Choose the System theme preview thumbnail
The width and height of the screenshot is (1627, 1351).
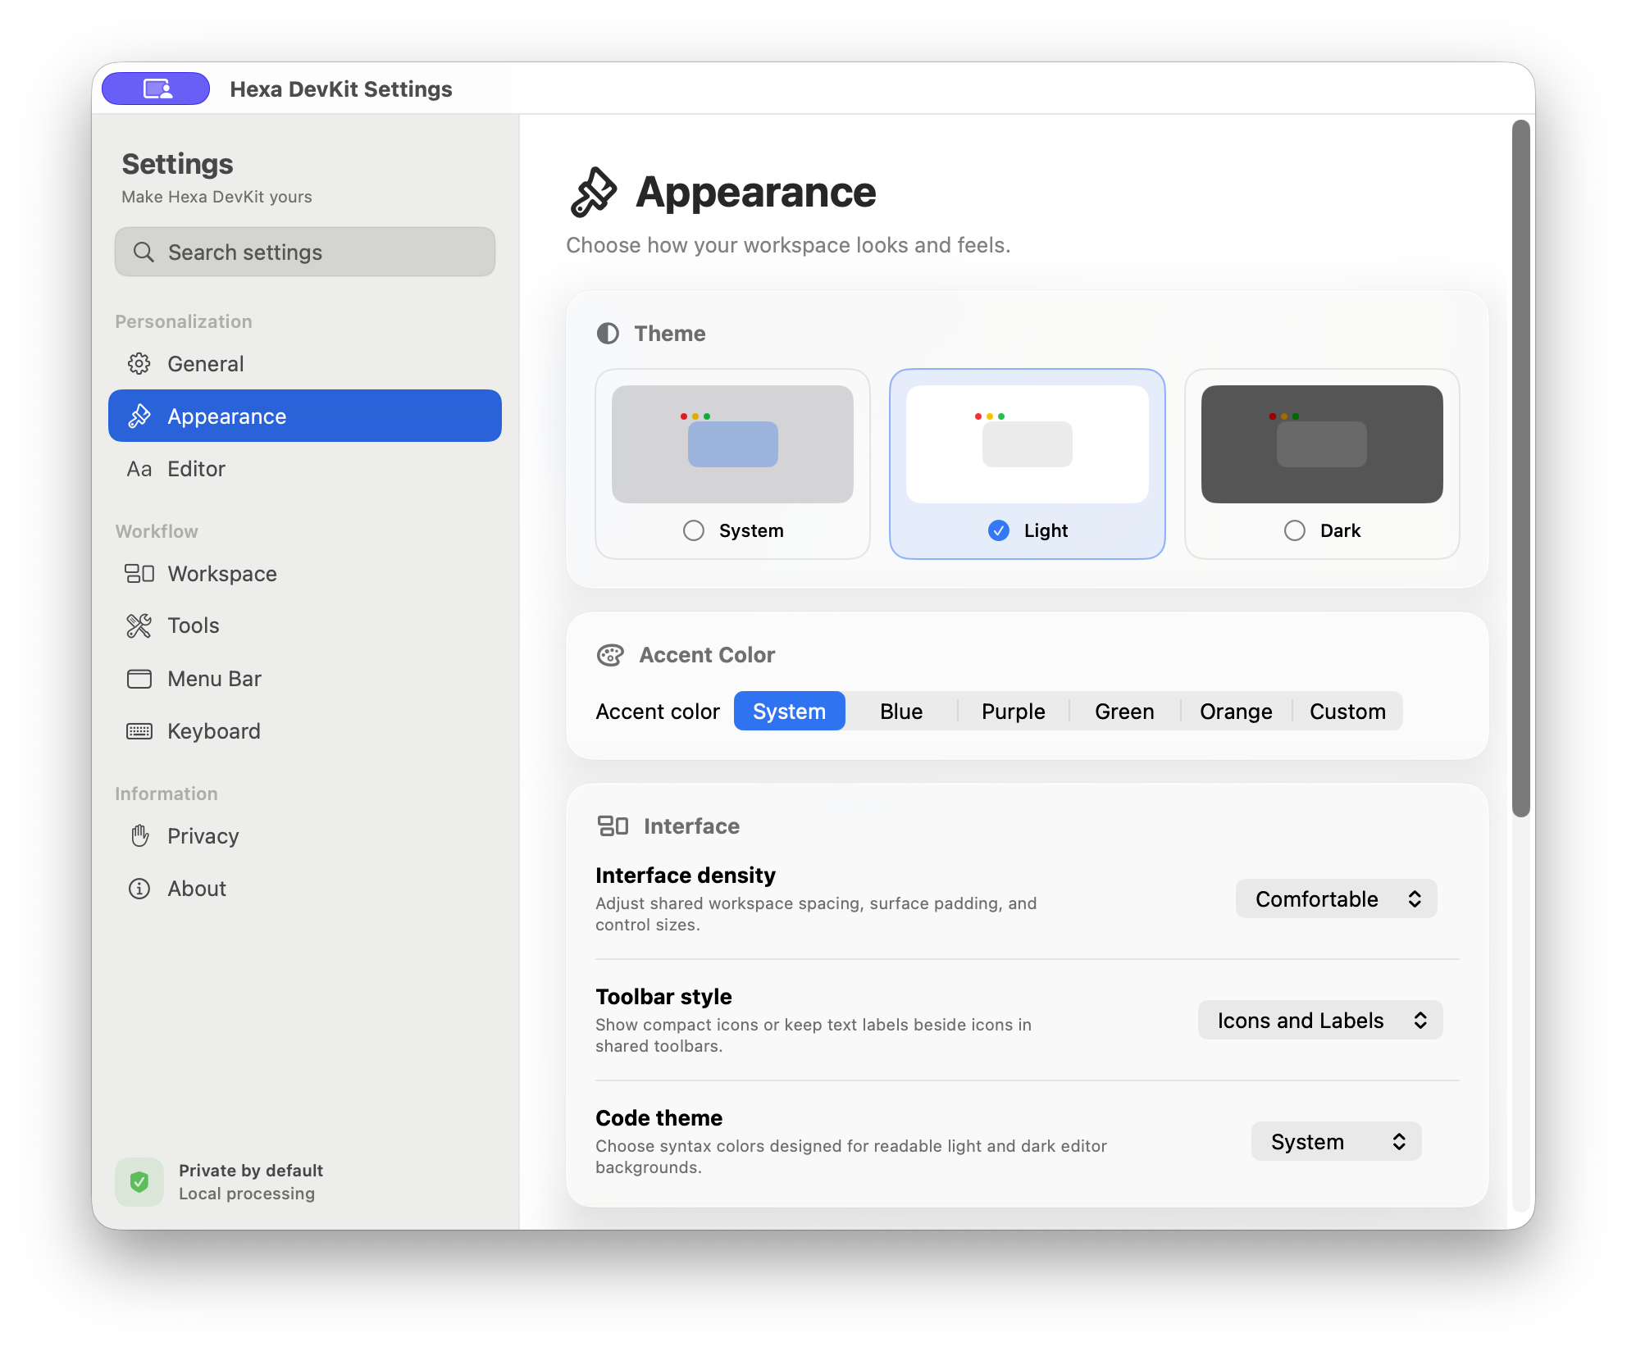[732, 444]
